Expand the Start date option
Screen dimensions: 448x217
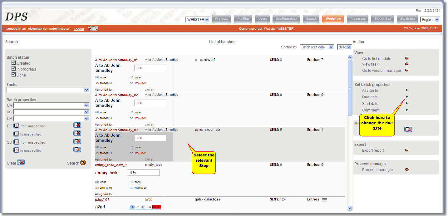click(407, 103)
